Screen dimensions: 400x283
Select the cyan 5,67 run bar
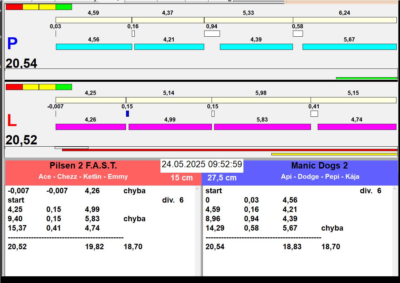(x=349, y=47)
